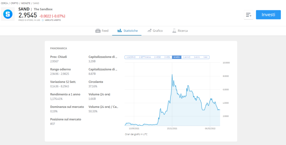Click the SAND ticker heading
The image size is (286, 145).
24,9
